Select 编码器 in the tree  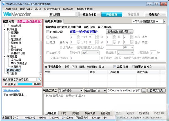pyautogui.click(x=15, y=33)
